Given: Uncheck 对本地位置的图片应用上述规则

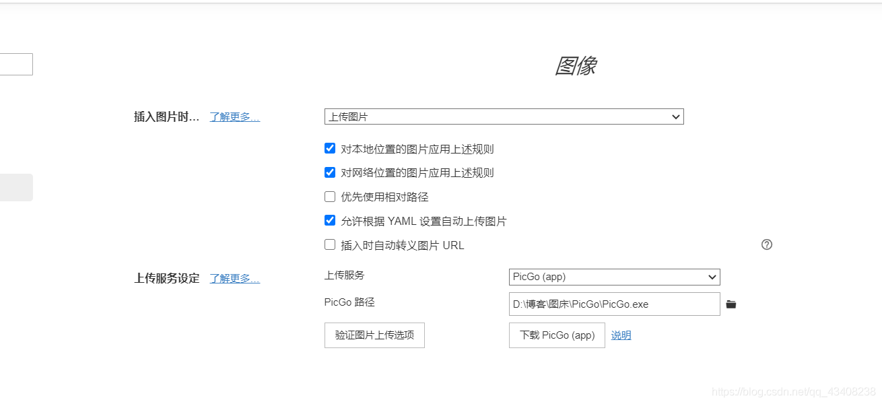Looking at the screenshot, I should pyautogui.click(x=329, y=148).
